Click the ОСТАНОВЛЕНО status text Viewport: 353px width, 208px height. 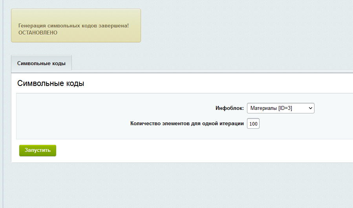pyautogui.click(x=38, y=33)
